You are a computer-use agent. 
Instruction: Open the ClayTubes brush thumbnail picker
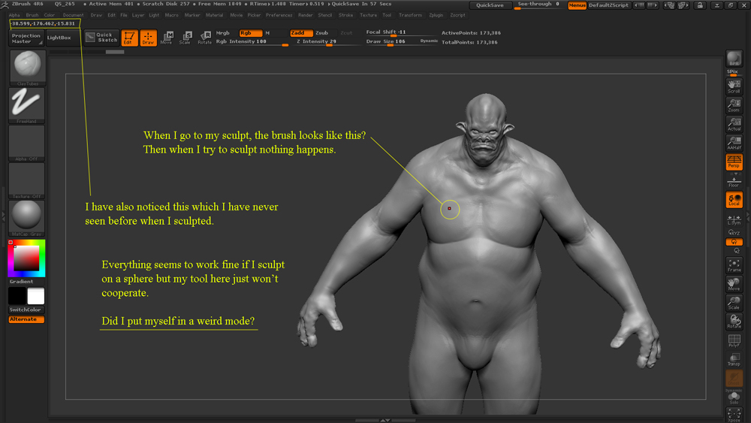[x=27, y=68]
